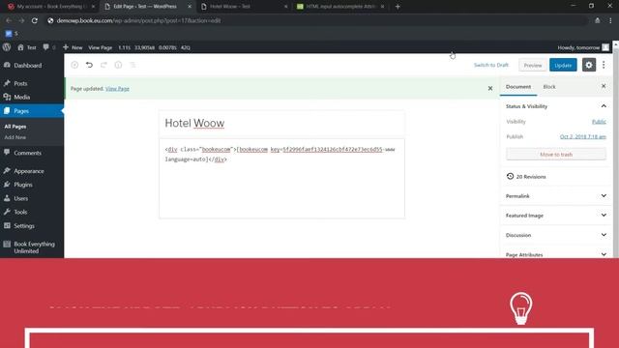Image resolution: width=619 pixels, height=348 pixels.
Task: Open the Tools menu
Action: coord(20,212)
